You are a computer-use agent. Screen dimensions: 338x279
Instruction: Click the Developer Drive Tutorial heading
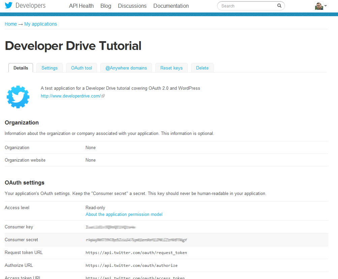click(73, 46)
